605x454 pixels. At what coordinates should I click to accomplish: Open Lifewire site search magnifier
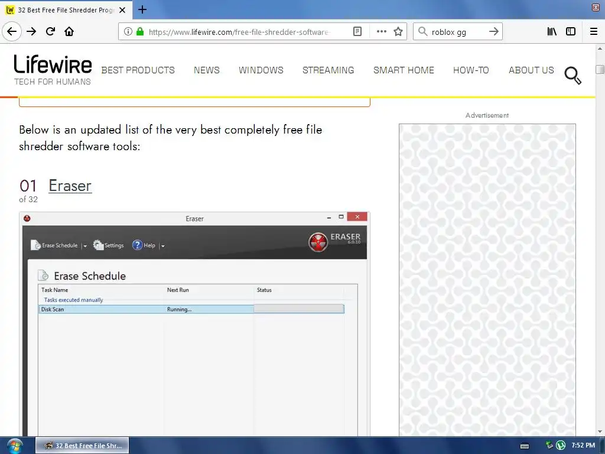pos(573,75)
